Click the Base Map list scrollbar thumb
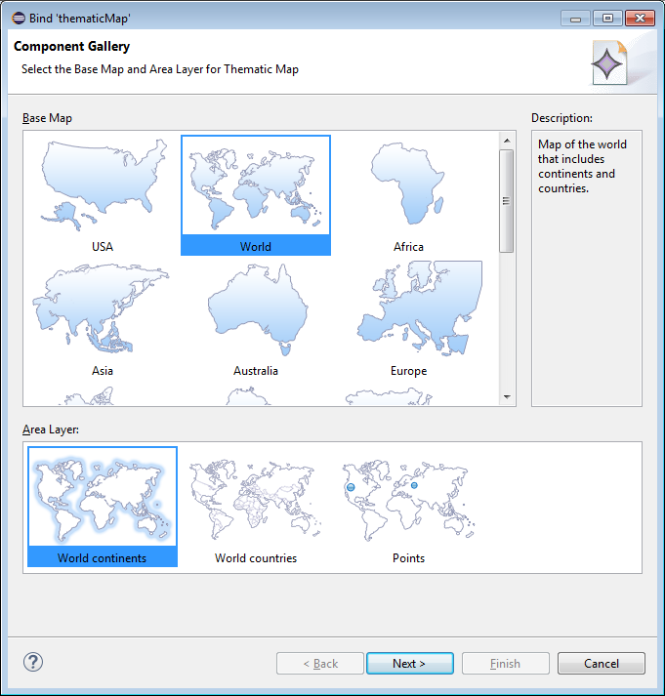The image size is (665, 696). click(507, 201)
